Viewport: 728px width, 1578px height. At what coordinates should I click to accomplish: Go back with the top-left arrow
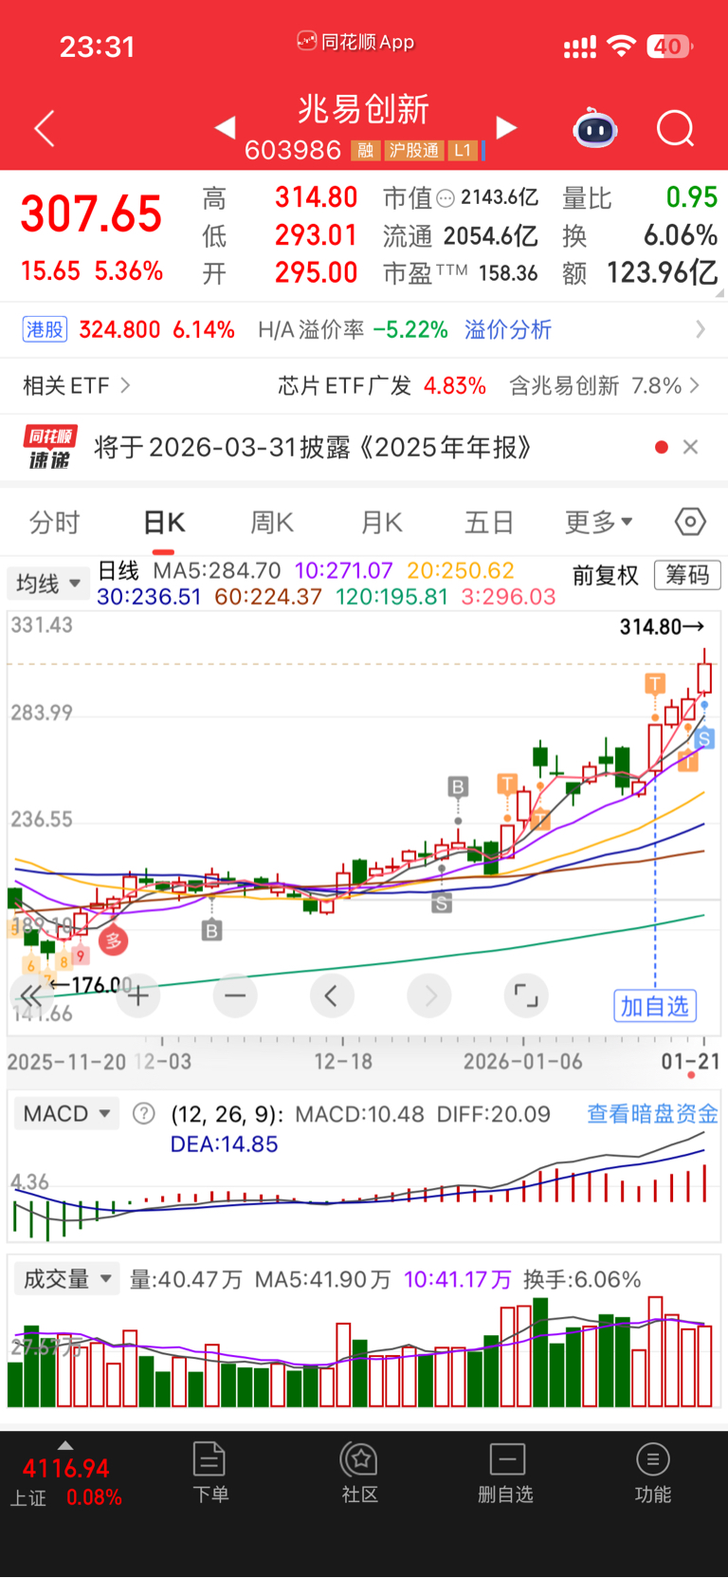click(x=45, y=128)
